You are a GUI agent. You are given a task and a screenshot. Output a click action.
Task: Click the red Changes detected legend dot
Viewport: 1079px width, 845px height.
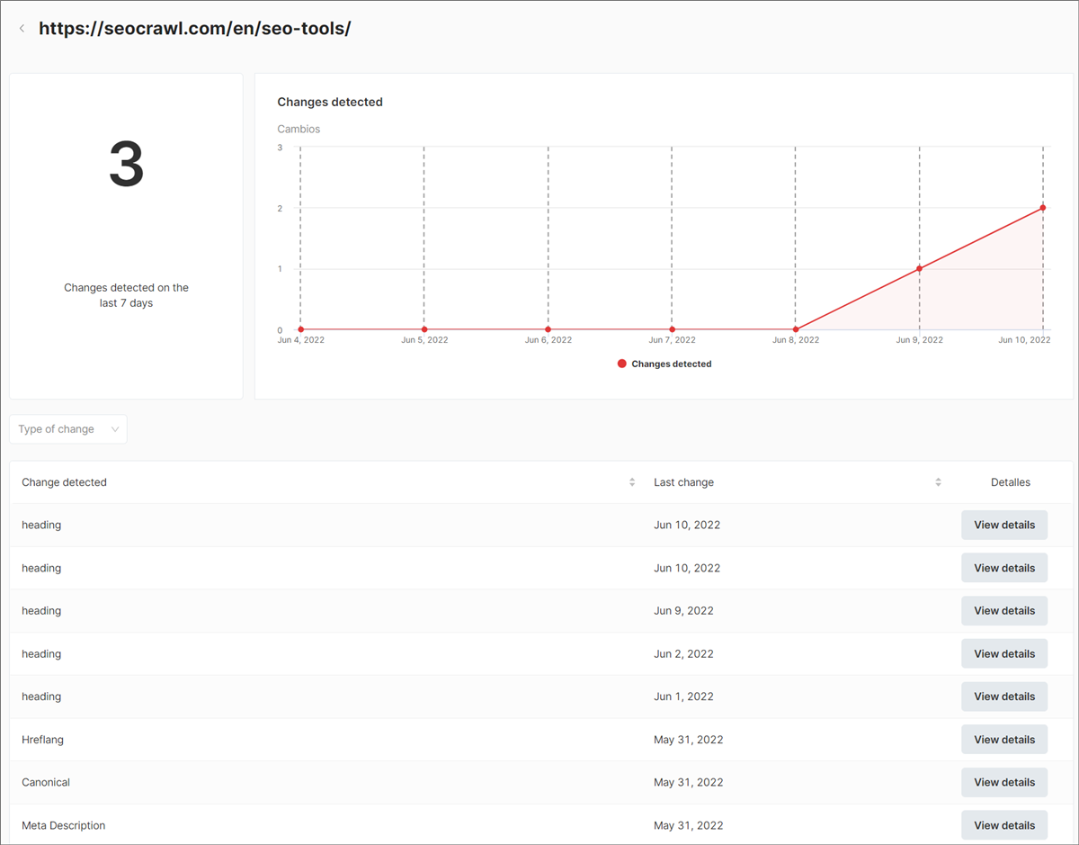point(621,364)
